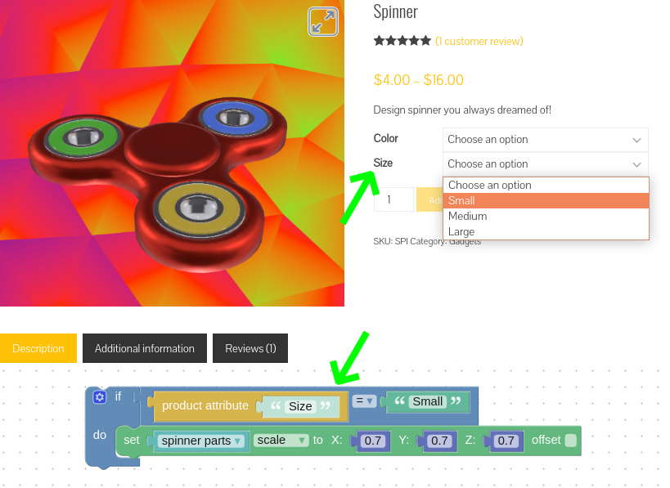The height and width of the screenshot is (488, 670).
Task: Open the gear settings icon on the if block
Action: (x=100, y=397)
